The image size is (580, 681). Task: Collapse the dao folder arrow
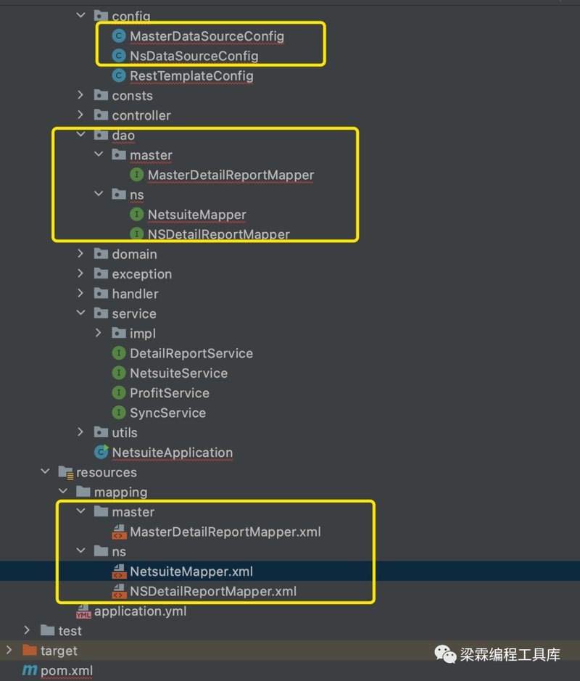(80, 135)
